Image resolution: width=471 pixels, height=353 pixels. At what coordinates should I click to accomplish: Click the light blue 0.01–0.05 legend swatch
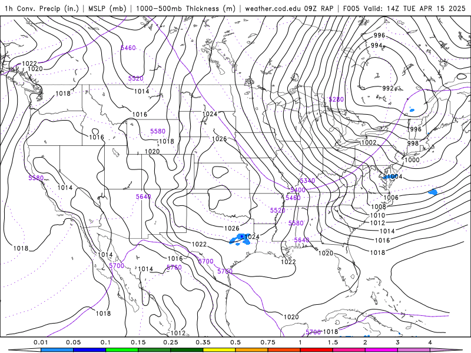click(x=57, y=350)
